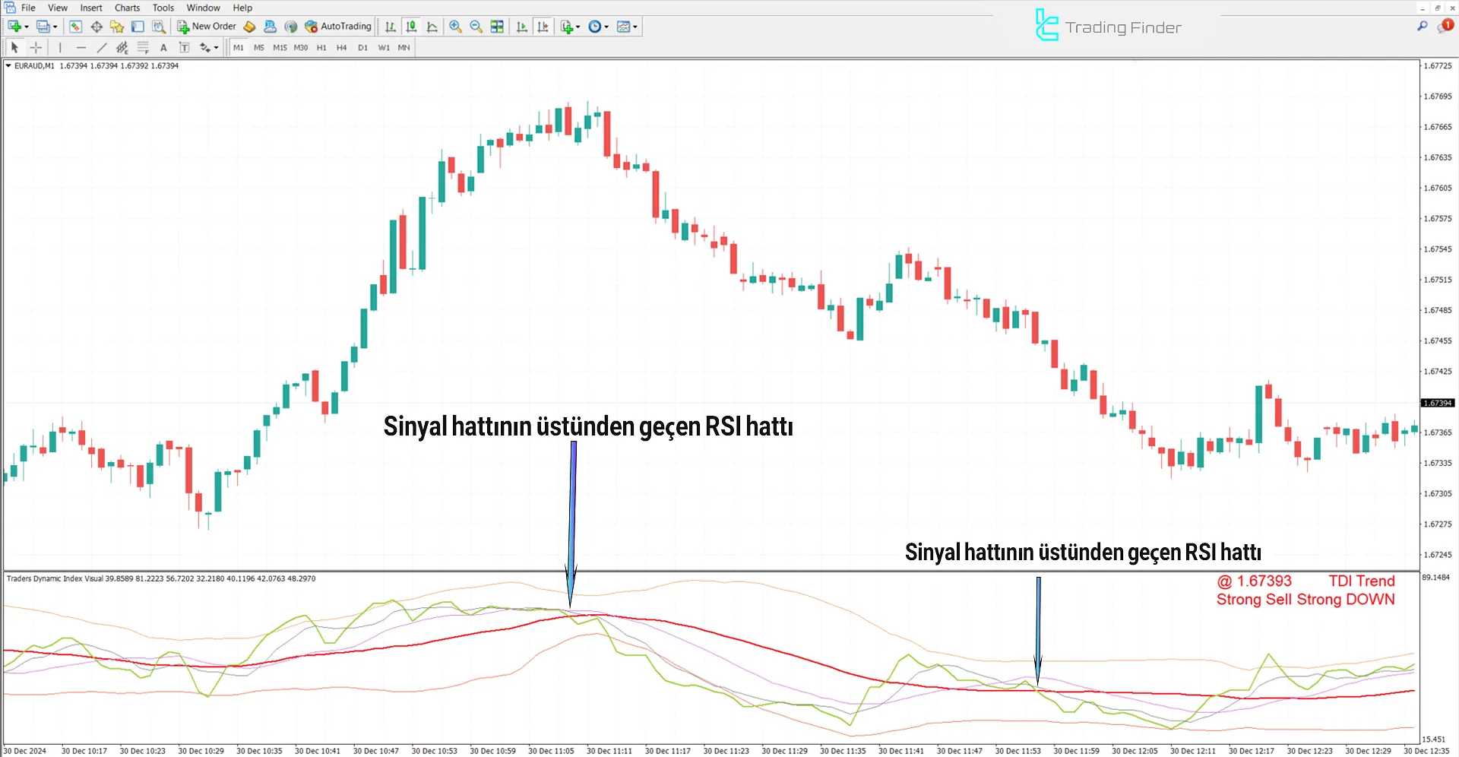Open the Insert menu
Screen dimensions: 1459x757
click(91, 8)
